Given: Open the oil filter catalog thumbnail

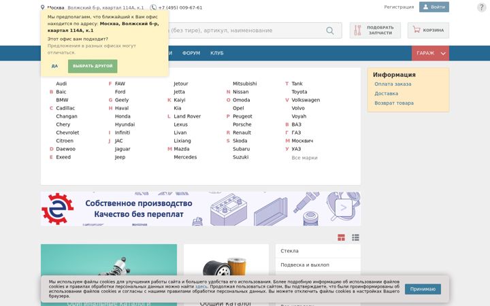Looking at the screenshot, I should pyautogui.click(x=225, y=267).
